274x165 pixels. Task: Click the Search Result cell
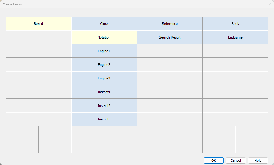click(x=170, y=37)
